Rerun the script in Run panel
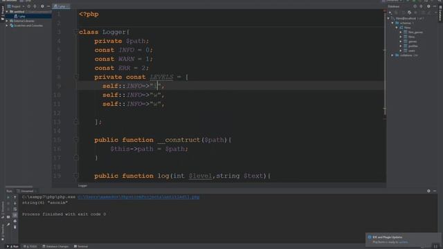The width and height of the screenshot is (443, 249). 8,197
